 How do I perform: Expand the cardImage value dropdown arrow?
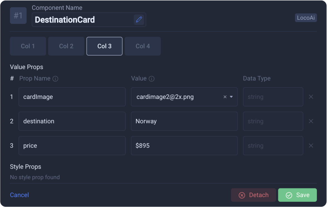[x=231, y=97]
